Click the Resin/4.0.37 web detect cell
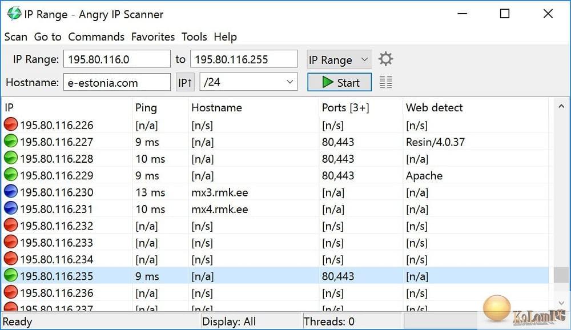The height and width of the screenshot is (330, 571). (x=435, y=142)
